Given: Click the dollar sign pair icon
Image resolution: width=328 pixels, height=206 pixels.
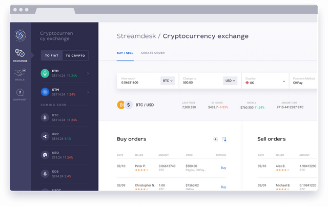Looking at the screenshot, I should [x=129, y=105].
